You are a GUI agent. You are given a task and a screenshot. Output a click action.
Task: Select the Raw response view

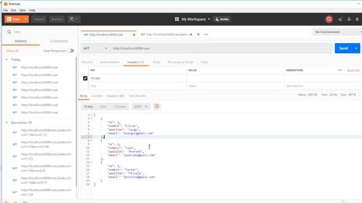point(104,107)
